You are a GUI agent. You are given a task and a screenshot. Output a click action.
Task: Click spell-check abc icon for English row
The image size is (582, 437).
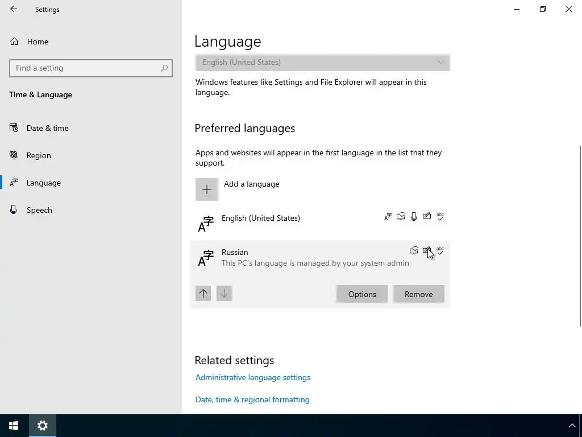[x=440, y=216]
